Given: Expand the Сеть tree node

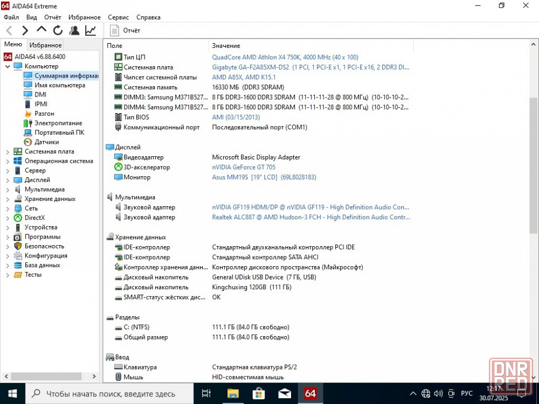Looking at the screenshot, I should coord(8,208).
